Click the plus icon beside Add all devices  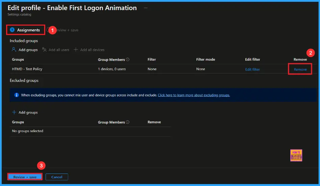(76, 50)
